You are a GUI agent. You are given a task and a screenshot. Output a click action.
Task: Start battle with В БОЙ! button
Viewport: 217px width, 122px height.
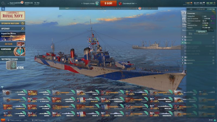coord(108,3)
